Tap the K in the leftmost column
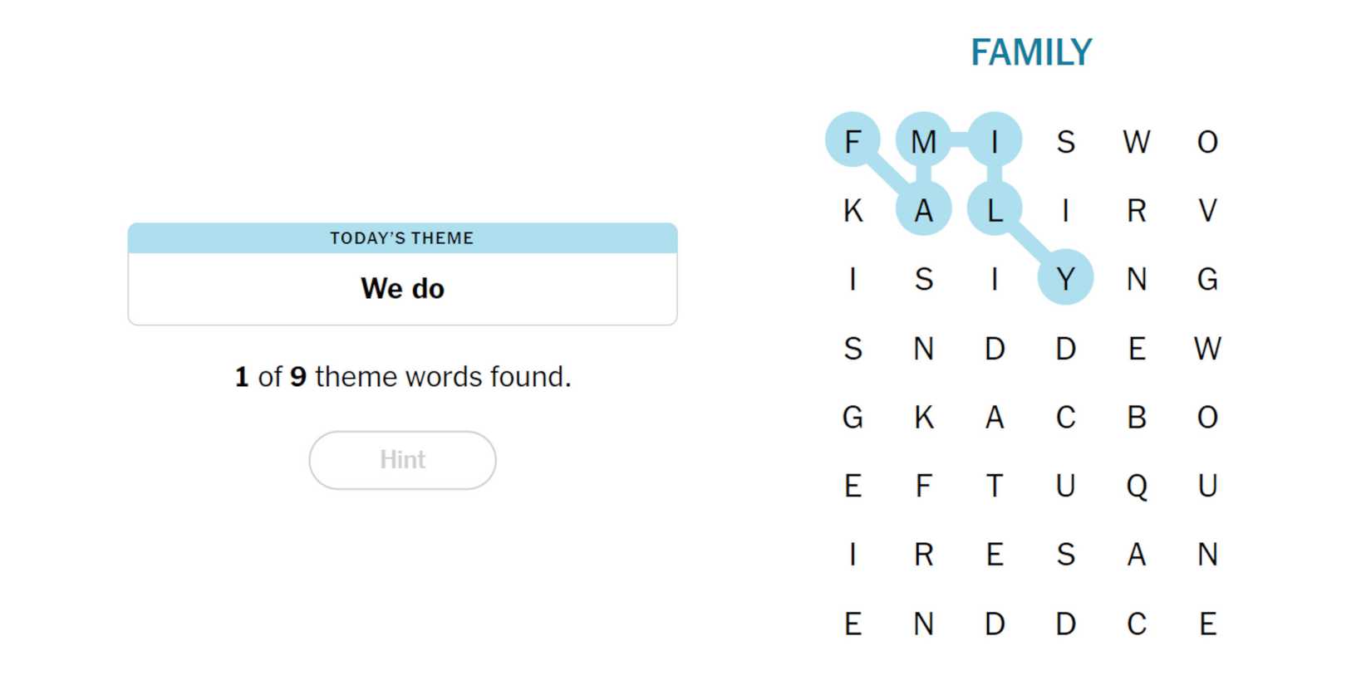This screenshot has width=1371, height=685. [853, 210]
